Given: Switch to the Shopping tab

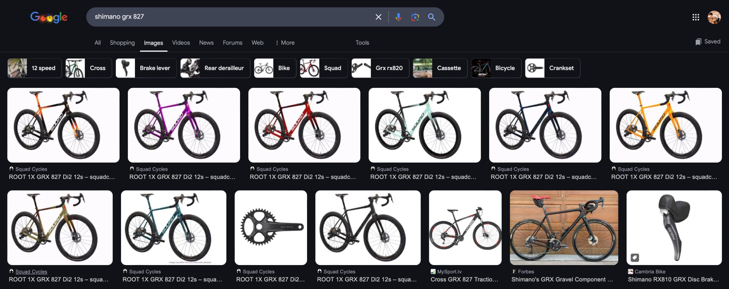Looking at the screenshot, I should [x=122, y=43].
